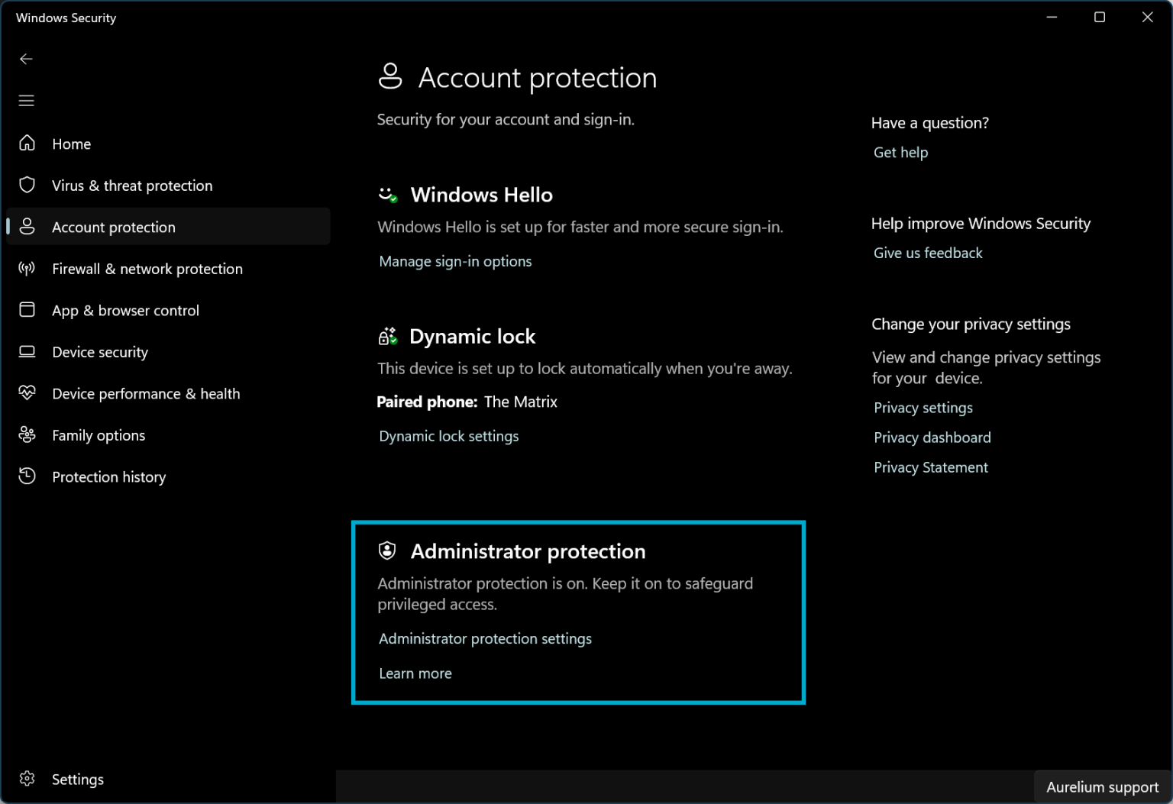Click Get help
The image size is (1173, 804).
tap(900, 152)
